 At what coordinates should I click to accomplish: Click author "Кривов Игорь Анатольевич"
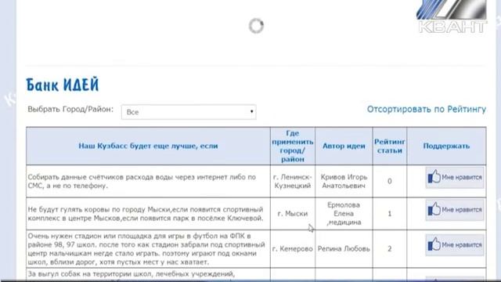(x=344, y=181)
